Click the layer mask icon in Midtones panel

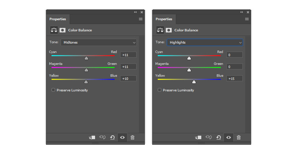click(62, 30)
